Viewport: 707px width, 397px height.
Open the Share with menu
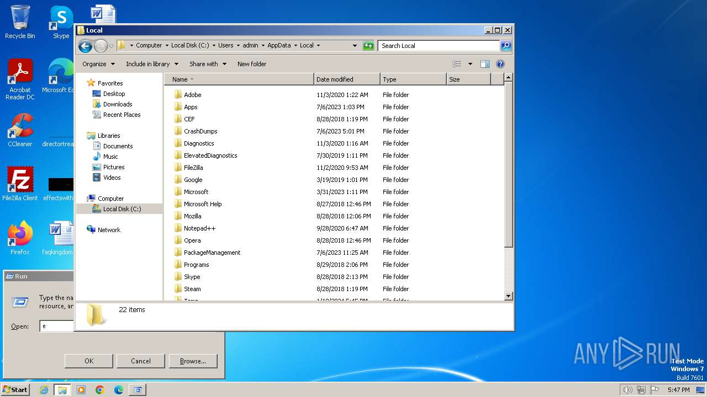208,64
